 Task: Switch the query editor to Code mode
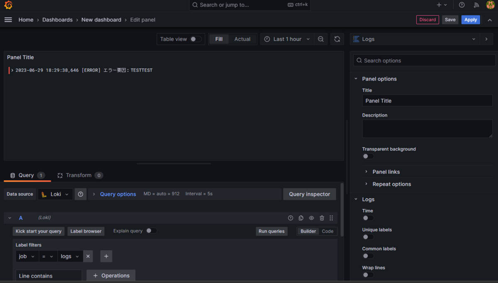point(327,231)
